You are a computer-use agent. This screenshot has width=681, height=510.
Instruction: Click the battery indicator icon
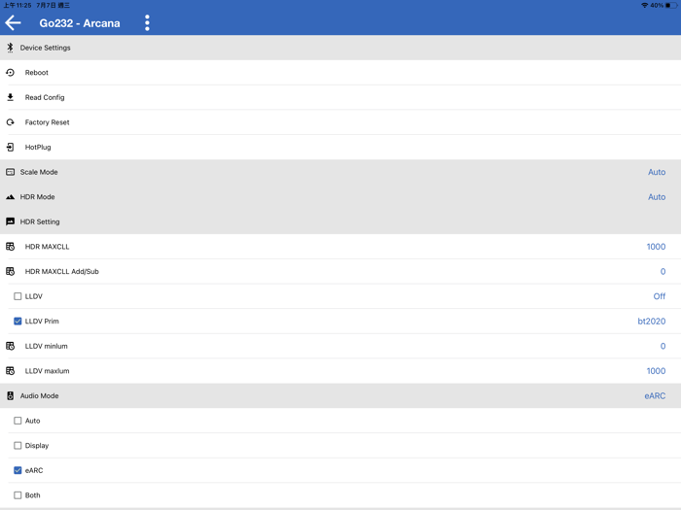tap(670, 5)
